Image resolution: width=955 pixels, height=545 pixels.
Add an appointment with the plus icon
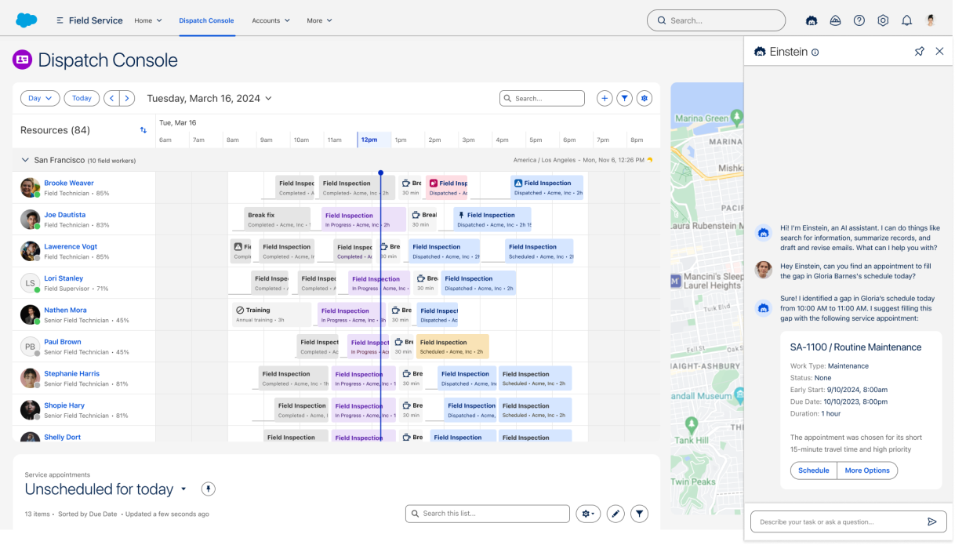click(x=604, y=98)
